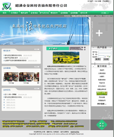
Task: Click the 金泉论坛 panel heading
Action: [7, 90]
